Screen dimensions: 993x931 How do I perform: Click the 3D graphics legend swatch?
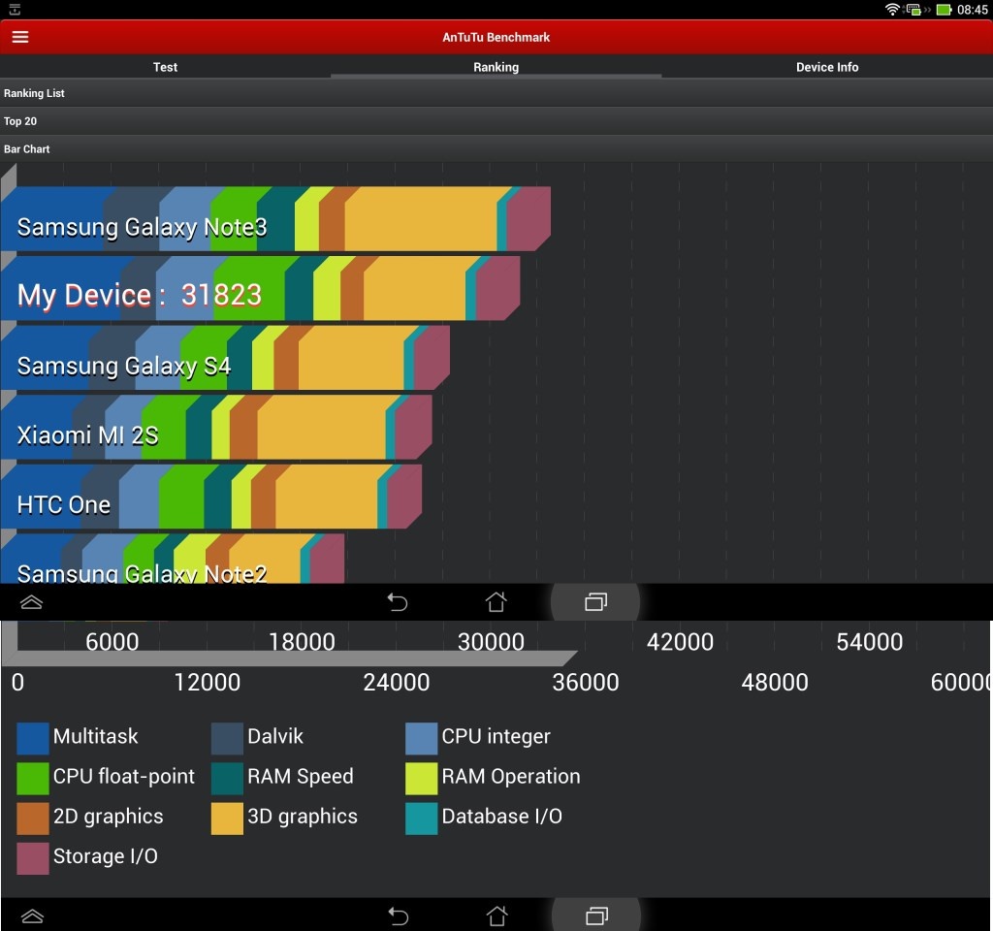[x=227, y=819]
